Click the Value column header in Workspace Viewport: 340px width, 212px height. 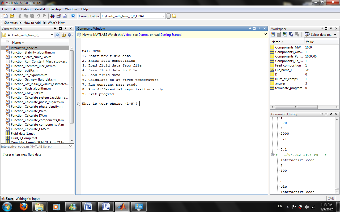pos(322,42)
